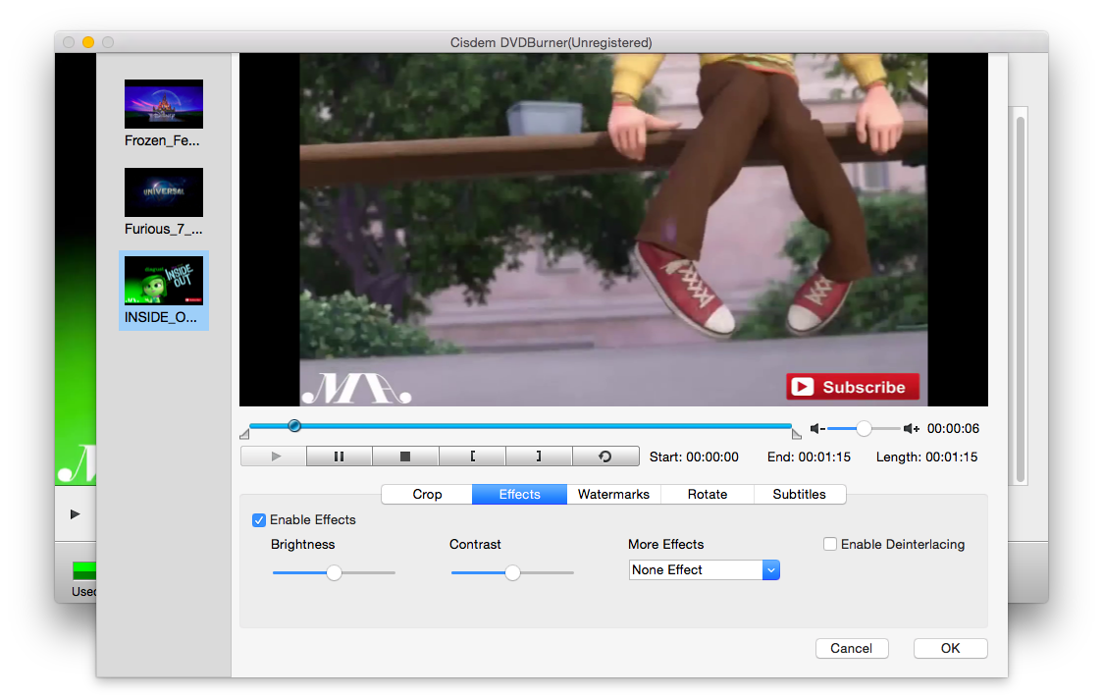Click the volume slider knob
1103x698 pixels.
click(x=864, y=428)
